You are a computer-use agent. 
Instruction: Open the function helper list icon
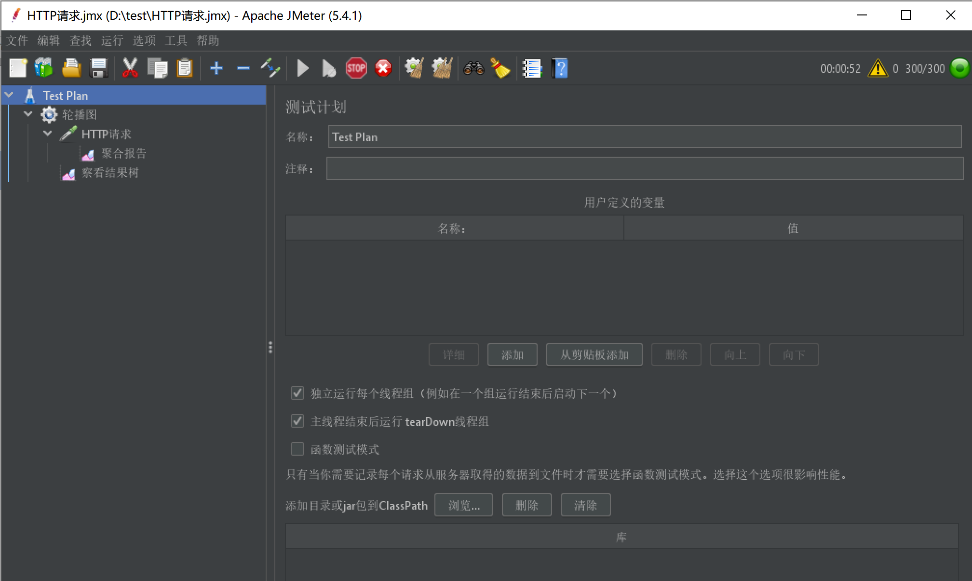tap(532, 68)
